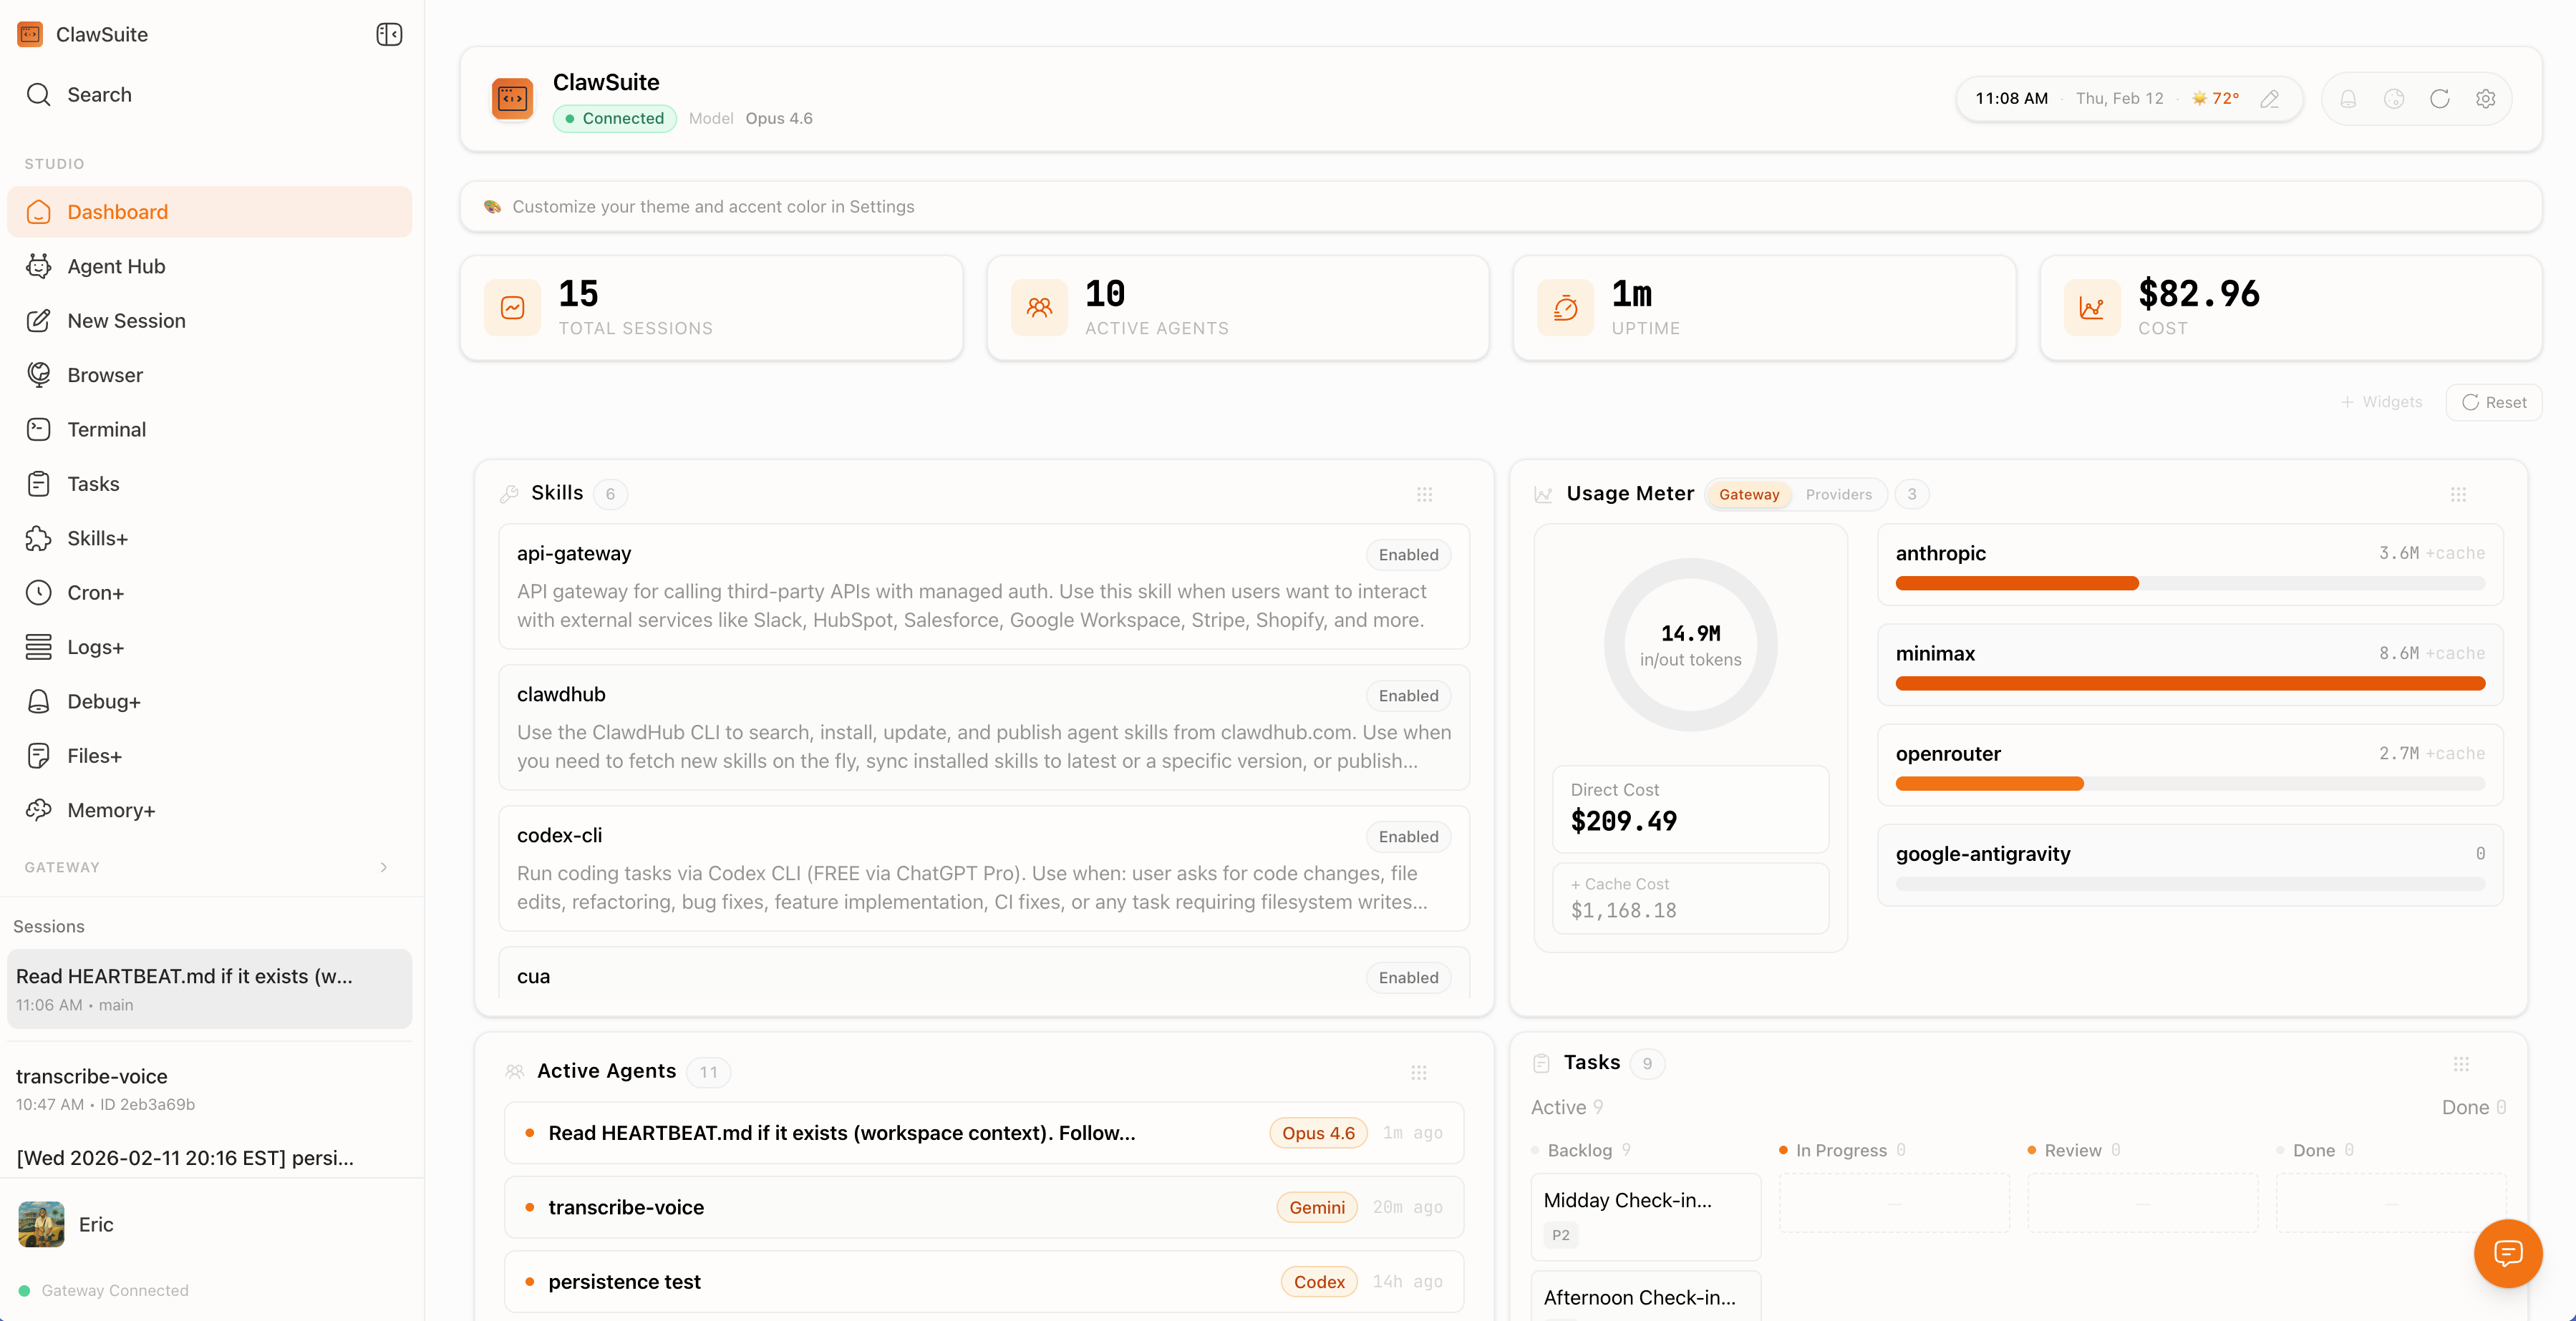Open Agent Hub via its robot icon
Screen dimensions: 2576x1321
pos(38,265)
